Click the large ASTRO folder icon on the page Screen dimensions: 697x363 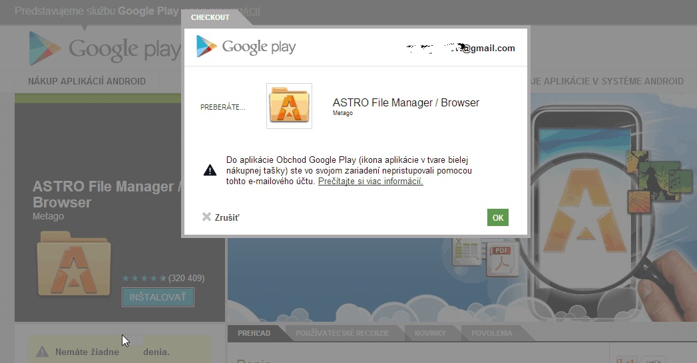click(74, 263)
